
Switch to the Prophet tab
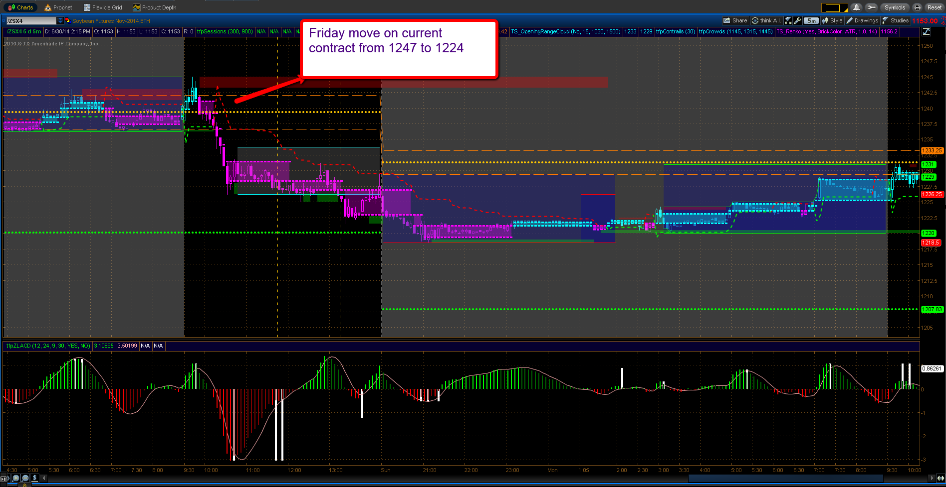[58, 7]
